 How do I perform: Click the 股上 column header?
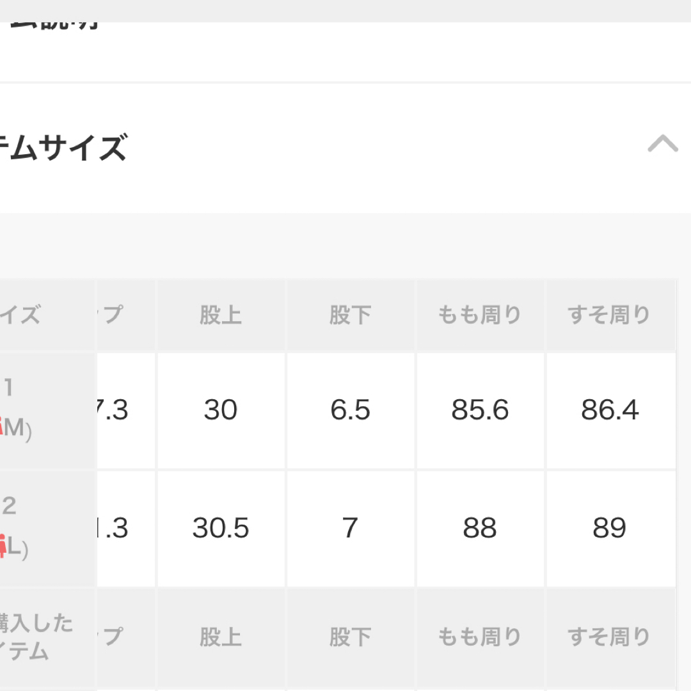click(221, 315)
